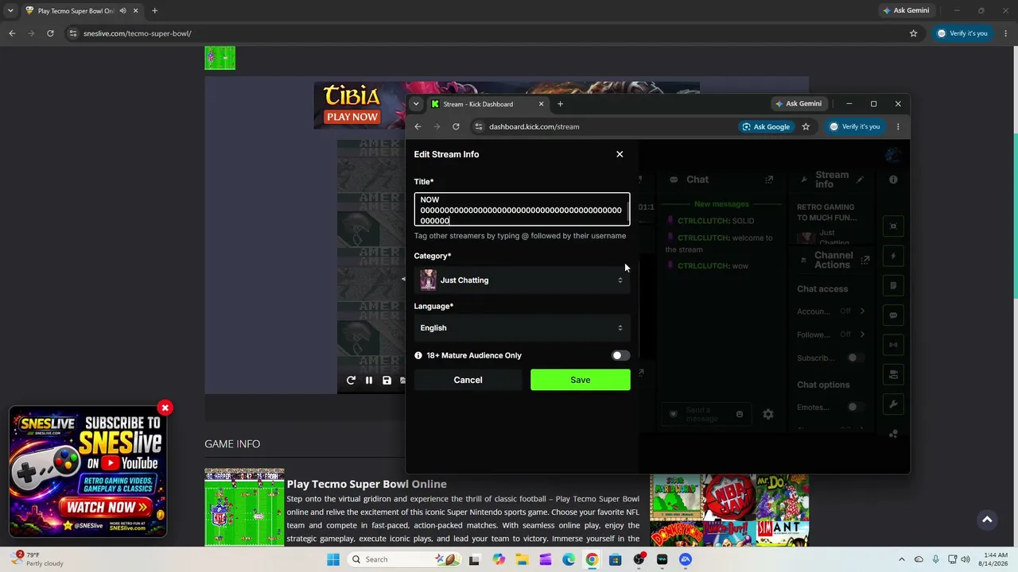Open Windows Start menu
1018x572 pixels.
[x=333, y=559]
